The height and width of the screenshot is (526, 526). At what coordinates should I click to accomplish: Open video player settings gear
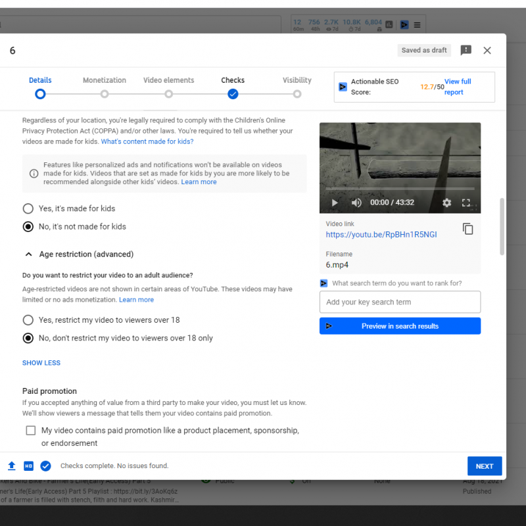(x=447, y=203)
